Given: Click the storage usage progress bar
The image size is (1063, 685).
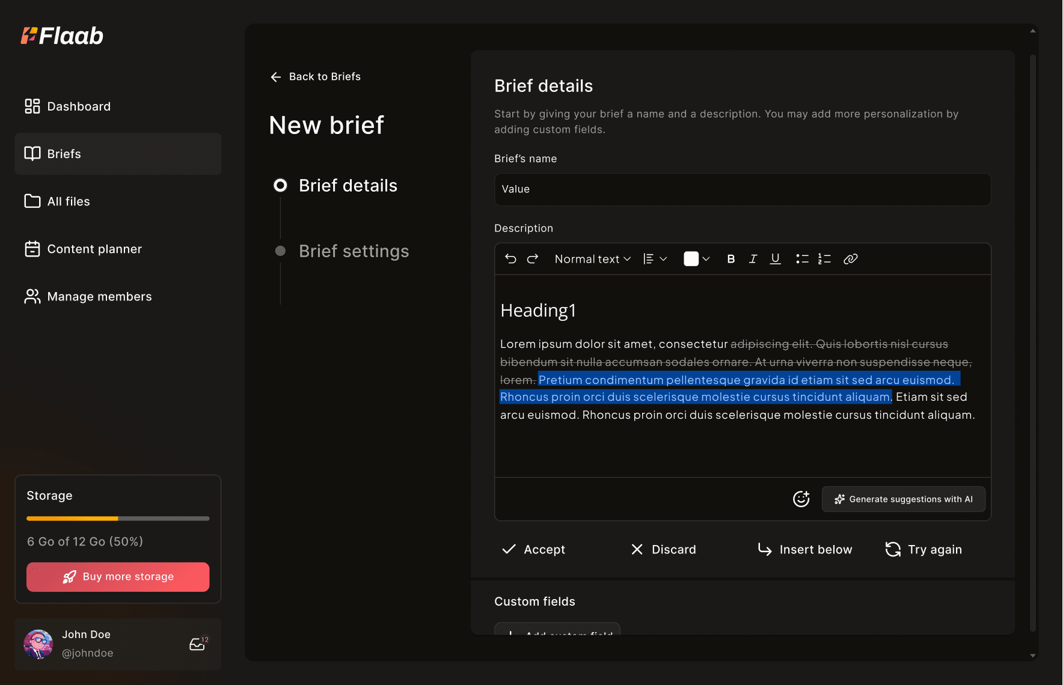Looking at the screenshot, I should [x=118, y=518].
